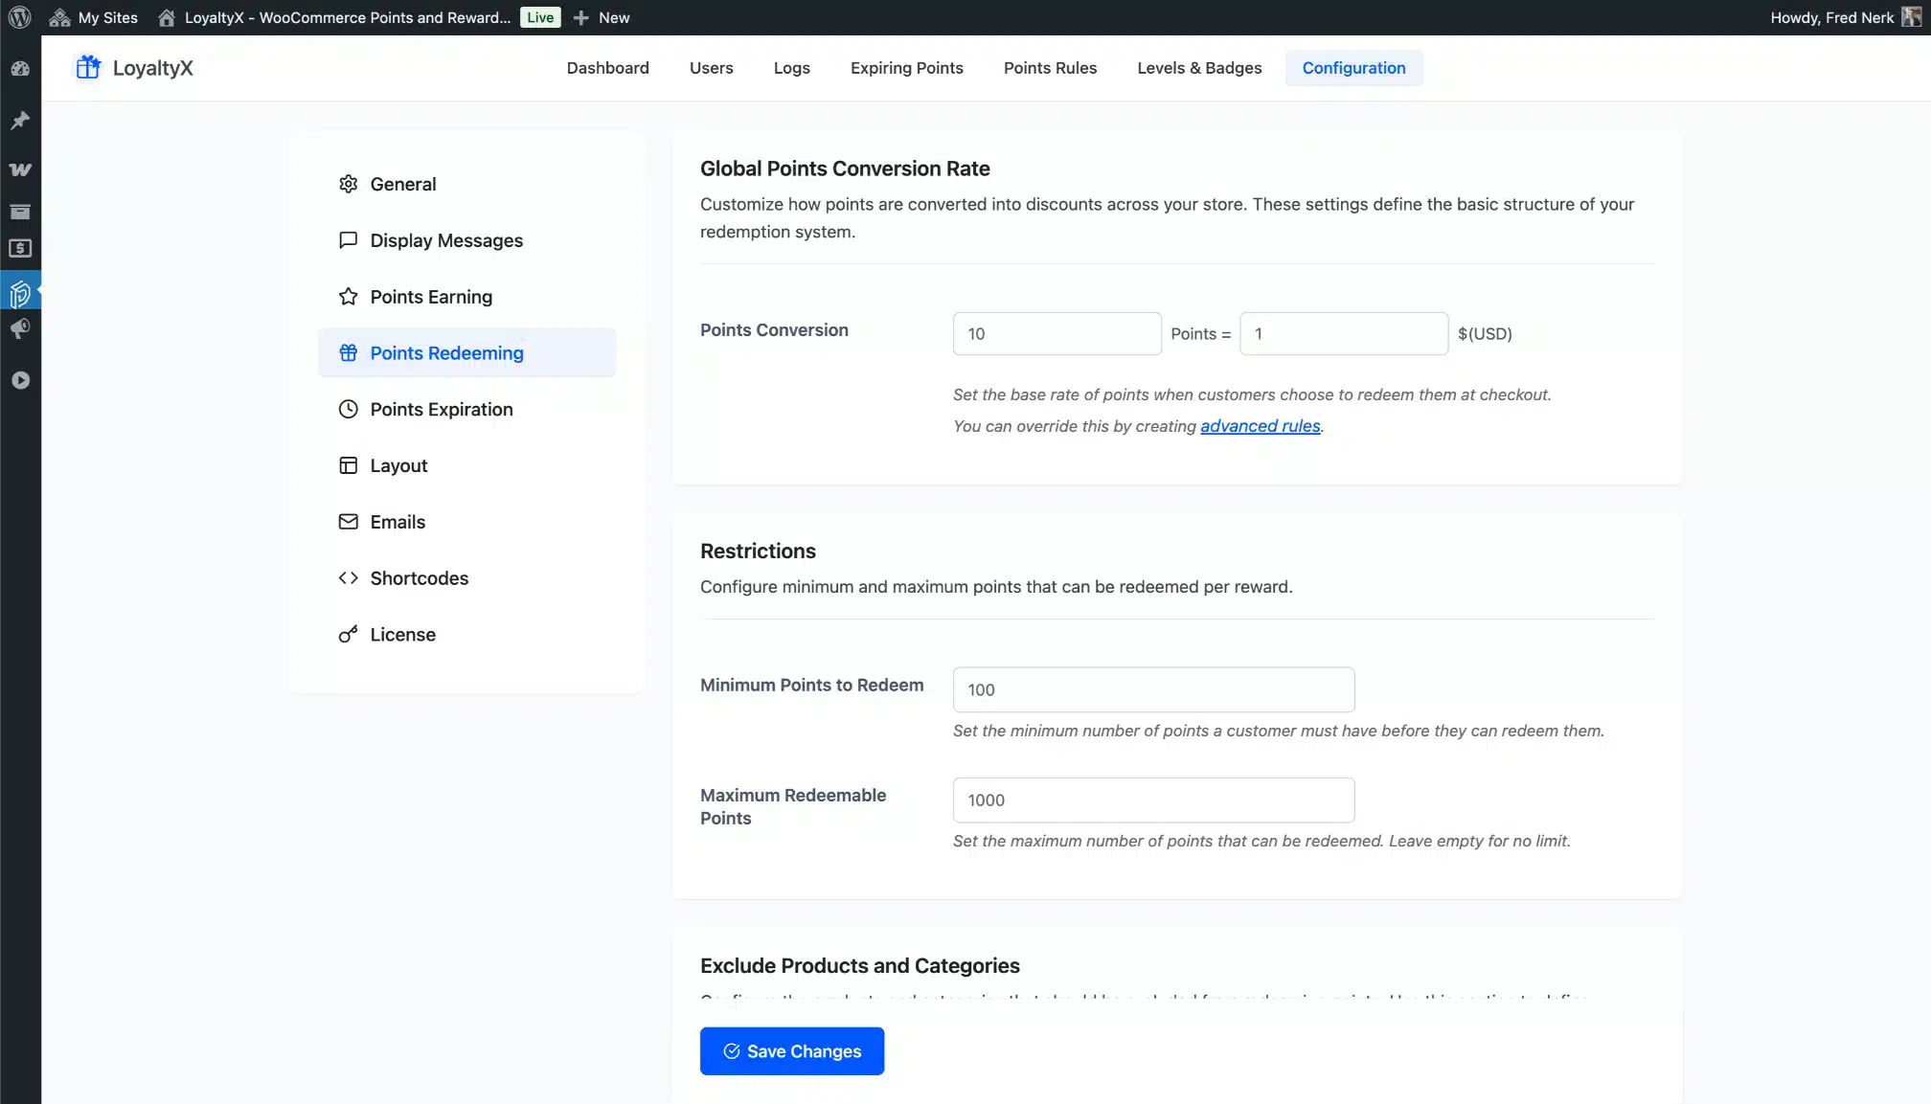Click the Minimum Points to Redeem field
Viewport: 1931px width, 1104px height.
(x=1153, y=689)
